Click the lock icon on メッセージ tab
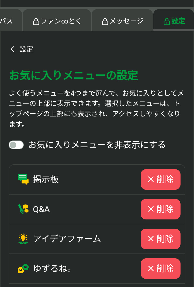194x287 pixels. tap(105, 22)
